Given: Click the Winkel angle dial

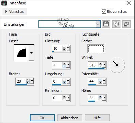Looking at the screenshot, I should coord(117,65).
